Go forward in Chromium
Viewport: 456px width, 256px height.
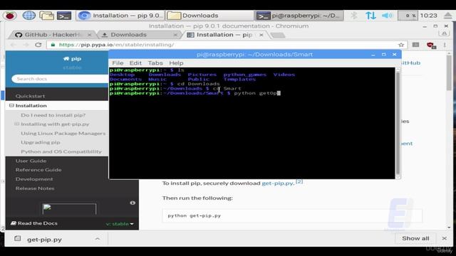tap(26, 45)
